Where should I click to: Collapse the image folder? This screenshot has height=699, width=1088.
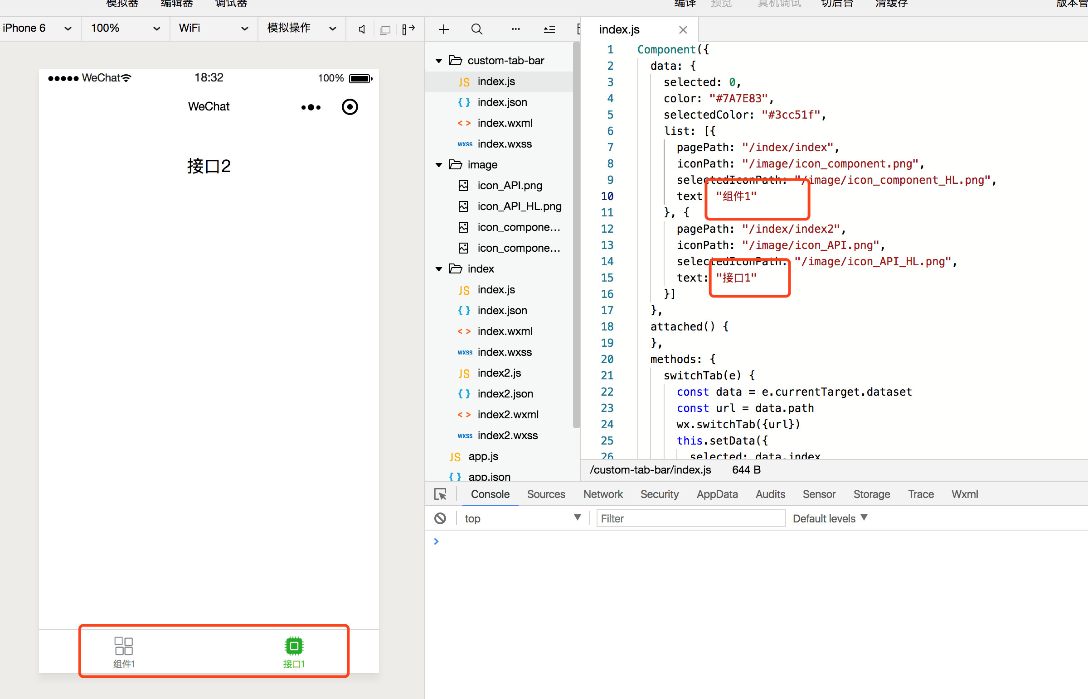[x=438, y=165]
